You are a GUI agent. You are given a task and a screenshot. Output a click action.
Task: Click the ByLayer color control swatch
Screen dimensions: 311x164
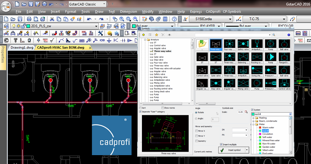point(134,26)
